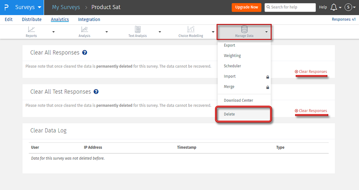Open the Choice Modelling icon
The width and height of the screenshot is (359, 190).
(191, 29)
